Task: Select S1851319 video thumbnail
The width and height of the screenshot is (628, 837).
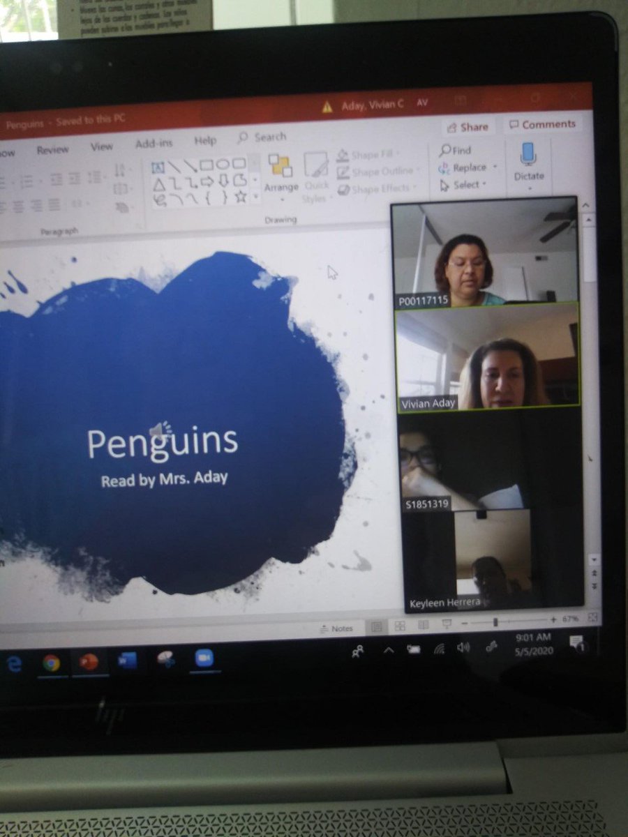Action: pyautogui.click(x=491, y=460)
